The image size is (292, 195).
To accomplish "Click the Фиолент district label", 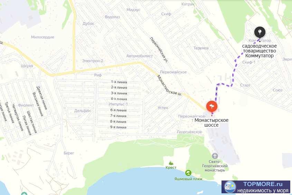I will pos(26,105).
